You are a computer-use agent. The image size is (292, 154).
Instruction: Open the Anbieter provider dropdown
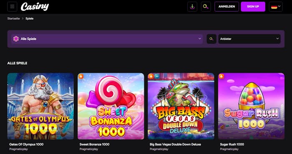[249, 39]
